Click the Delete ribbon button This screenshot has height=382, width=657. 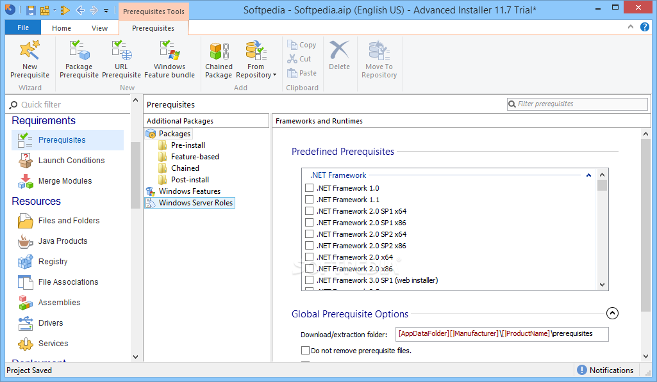339,55
